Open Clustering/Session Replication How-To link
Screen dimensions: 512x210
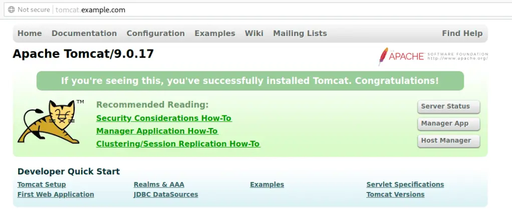point(178,144)
